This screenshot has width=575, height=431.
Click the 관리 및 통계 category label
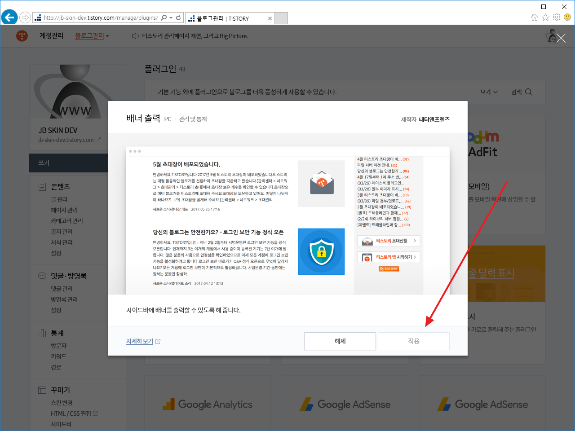[x=193, y=119]
